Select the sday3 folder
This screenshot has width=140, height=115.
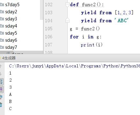(x=11, y=19)
